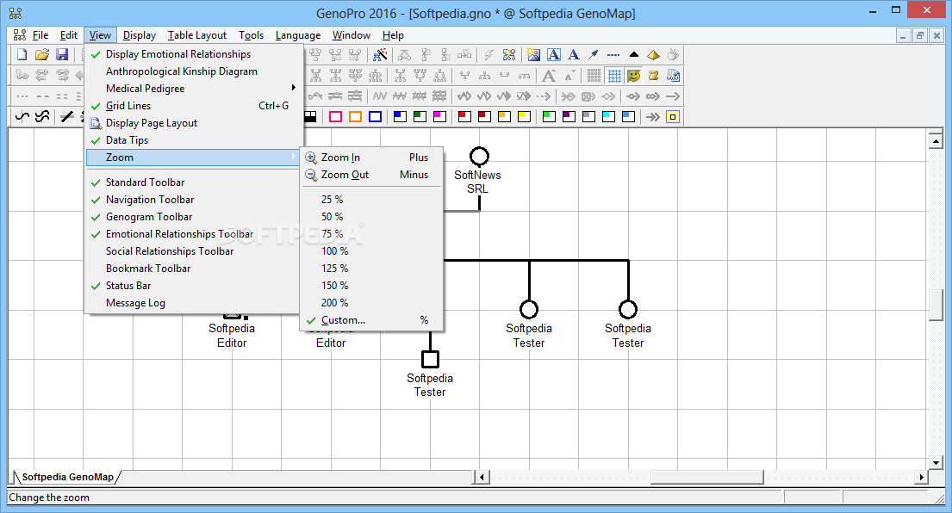Click the insert picture toolbar icon

point(533,55)
